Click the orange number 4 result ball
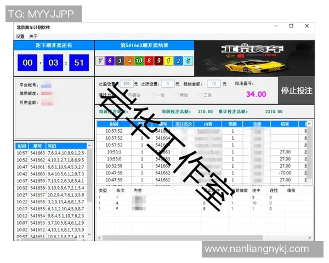Screen dimensions: 329x263 point(129,61)
